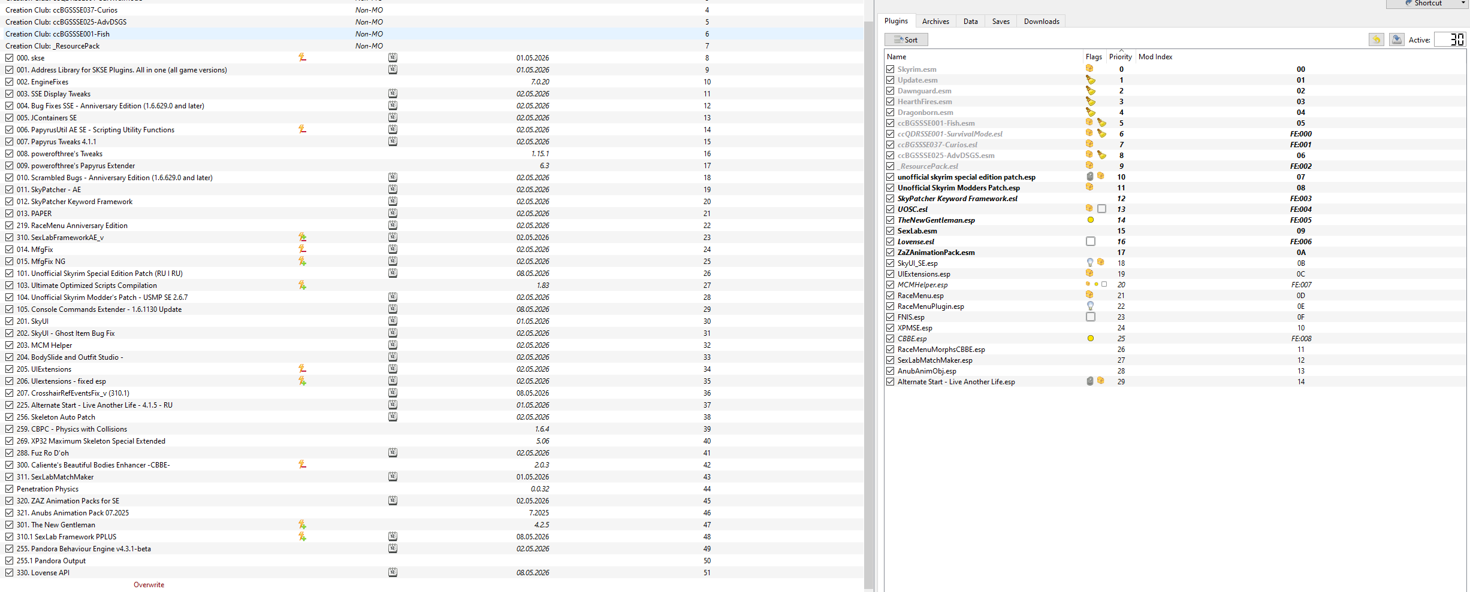The image size is (1470, 592).
Task: Select the Overwrite entry in mod list
Action: [x=149, y=585]
